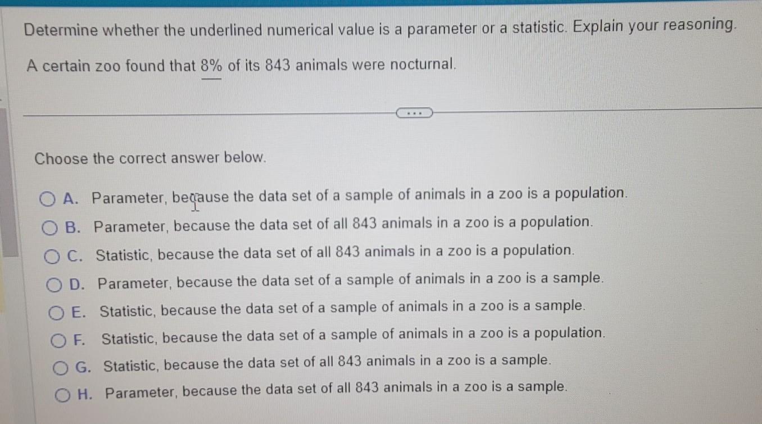Select the option H radio button

62,395
